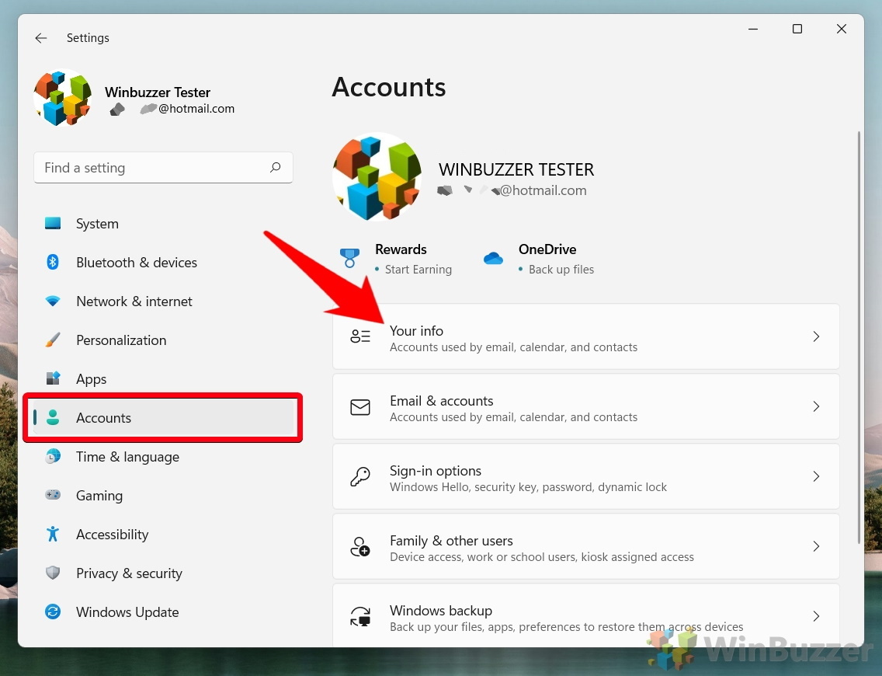
Task: Click the Sign-in options key icon
Action: coord(360,477)
